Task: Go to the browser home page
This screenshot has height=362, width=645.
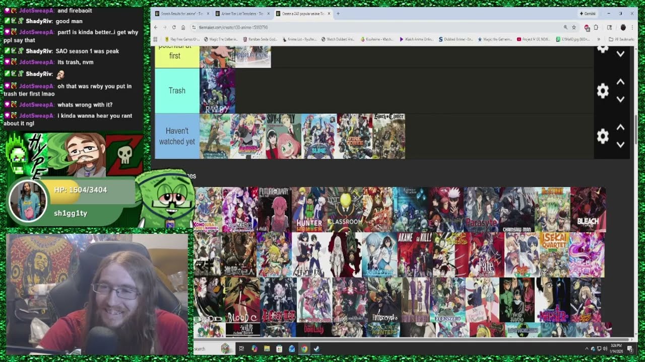Action: click(183, 27)
